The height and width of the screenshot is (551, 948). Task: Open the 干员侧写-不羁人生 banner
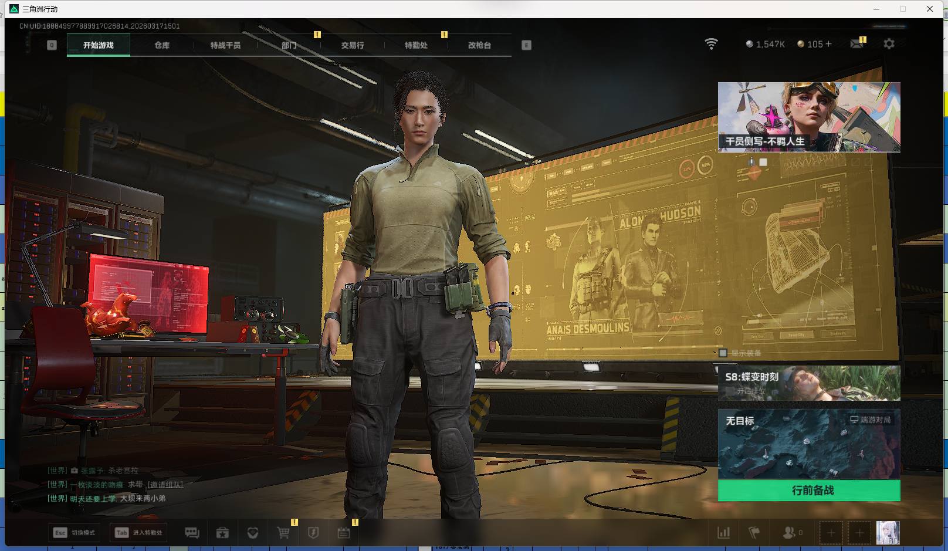click(x=809, y=117)
